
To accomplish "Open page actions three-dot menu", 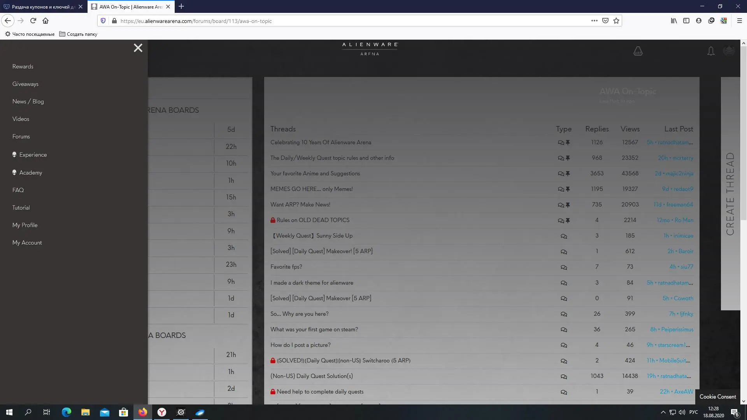I will tap(594, 21).
